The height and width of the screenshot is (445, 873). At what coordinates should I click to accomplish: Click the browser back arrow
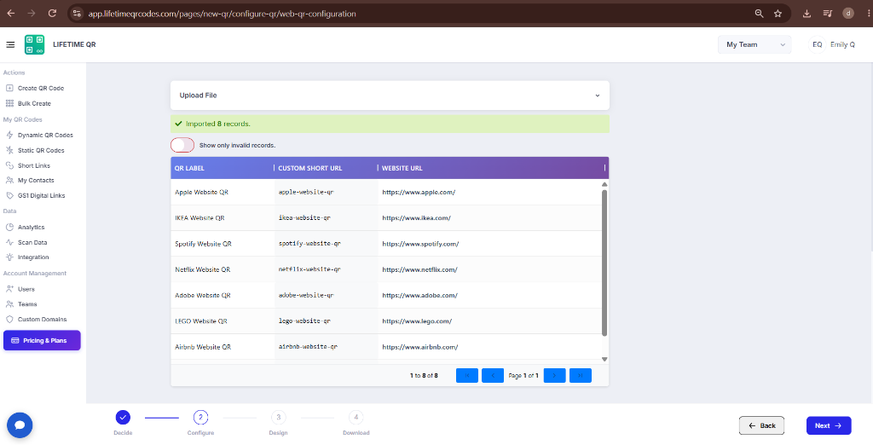point(11,14)
